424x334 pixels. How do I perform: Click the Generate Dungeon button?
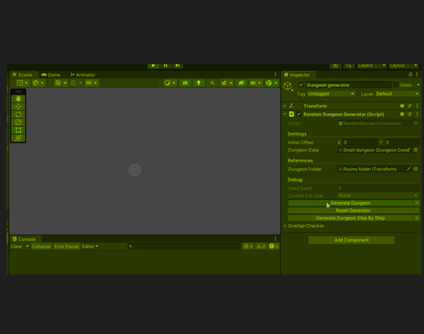point(349,203)
